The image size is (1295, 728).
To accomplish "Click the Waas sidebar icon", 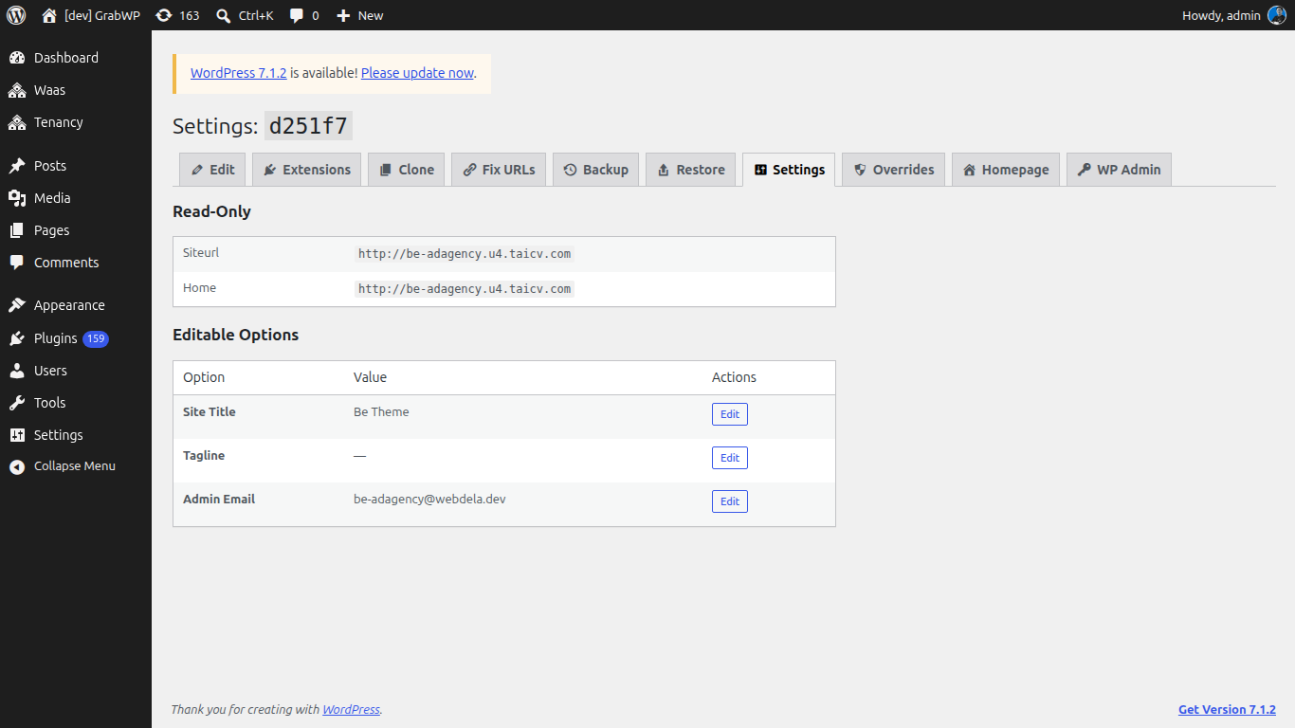I will (17, 90).
